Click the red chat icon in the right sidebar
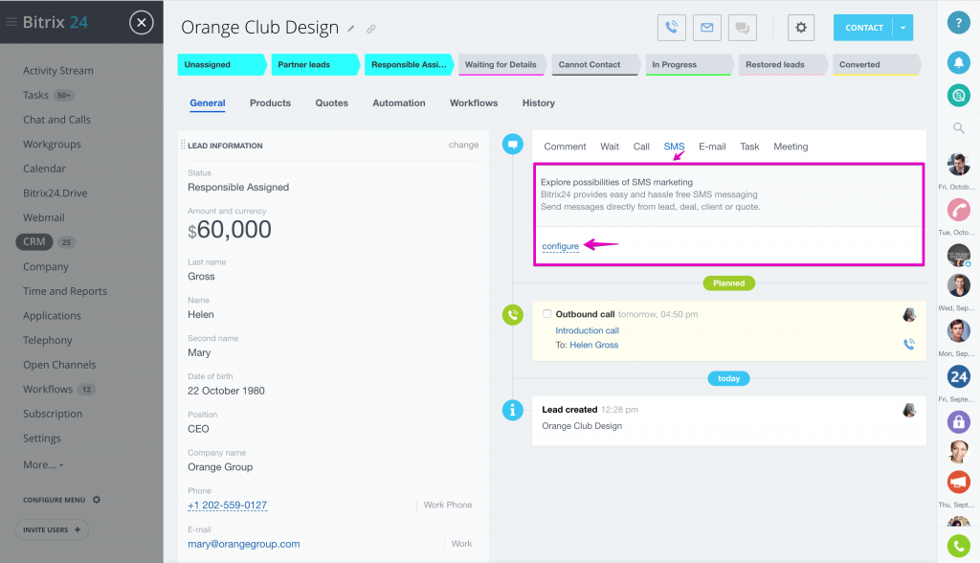Viewport: 980px width, 563px height. pyautogui.click(x=959, y=482)
